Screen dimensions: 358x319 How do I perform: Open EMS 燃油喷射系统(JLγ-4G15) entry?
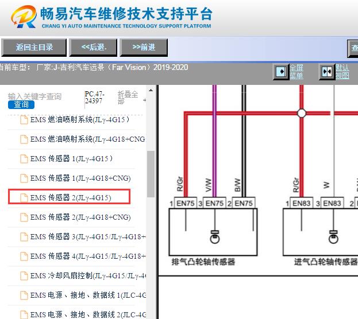[x=80, y=120]
